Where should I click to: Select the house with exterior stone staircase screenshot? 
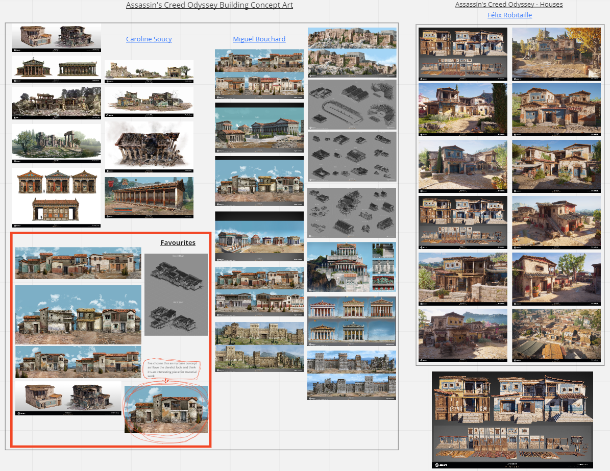click(556, 222)
